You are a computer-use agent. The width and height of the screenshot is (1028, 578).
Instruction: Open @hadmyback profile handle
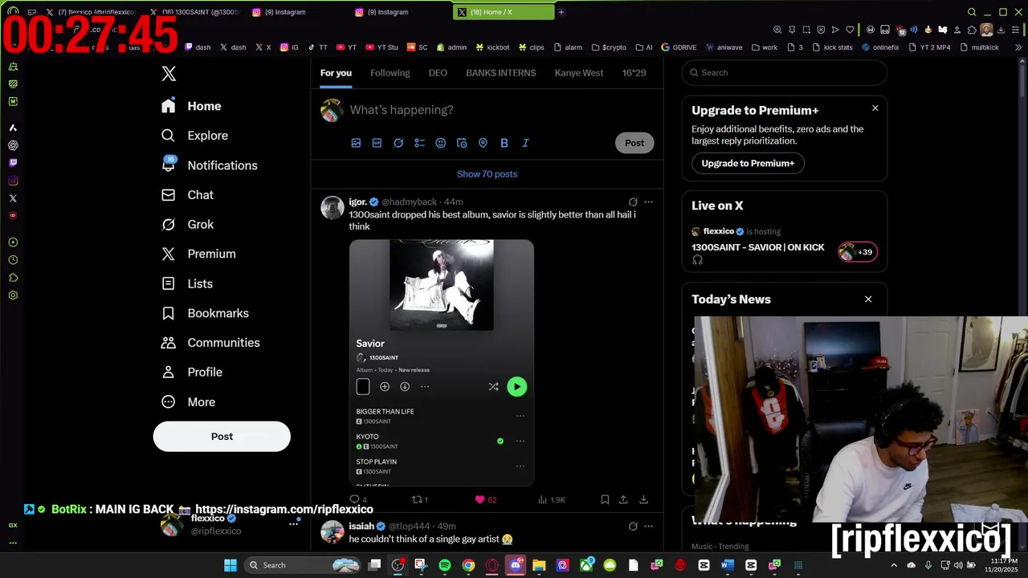pyautogui.click(x=409, y=201)
